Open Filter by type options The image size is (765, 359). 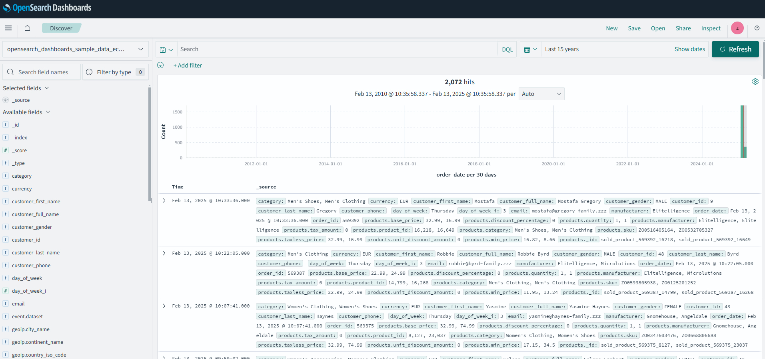coord(115,72)
